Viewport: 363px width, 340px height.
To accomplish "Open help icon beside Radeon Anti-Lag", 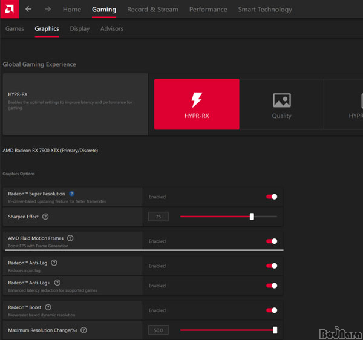I will pos(54,263).
